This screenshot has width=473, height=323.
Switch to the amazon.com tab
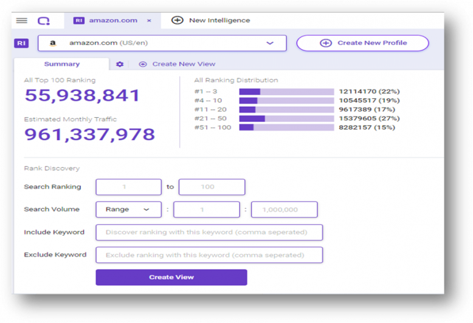click(x=113, y=21)
